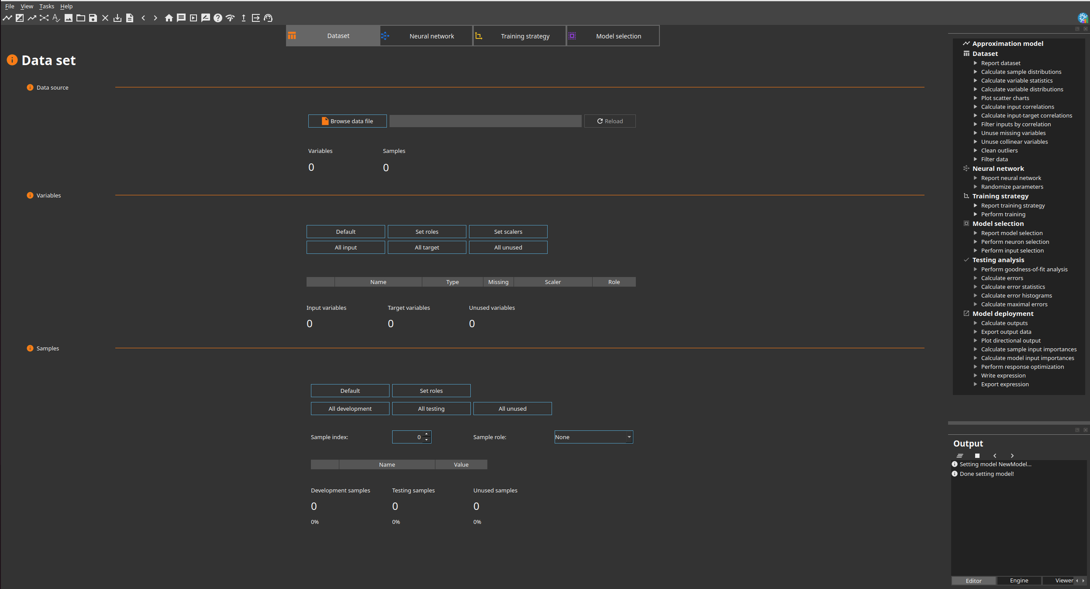Click the export arrow-box toolbar icon
1090x589 pixels.
click(x=256, y=18)
